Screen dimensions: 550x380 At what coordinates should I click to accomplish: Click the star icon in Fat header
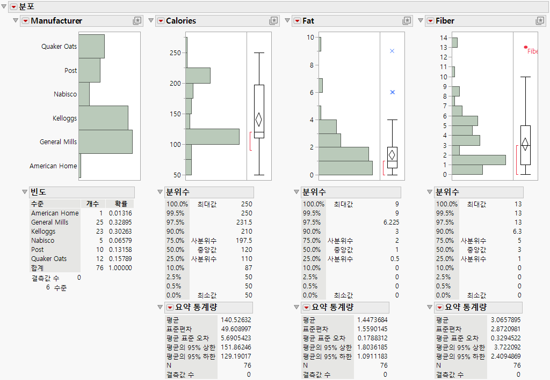(407, 21)
